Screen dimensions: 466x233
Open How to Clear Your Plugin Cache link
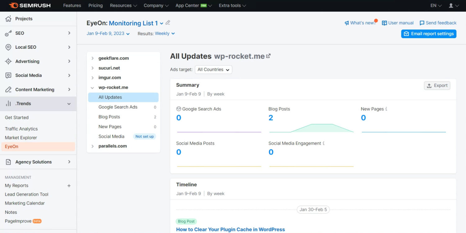click(231, 230)
